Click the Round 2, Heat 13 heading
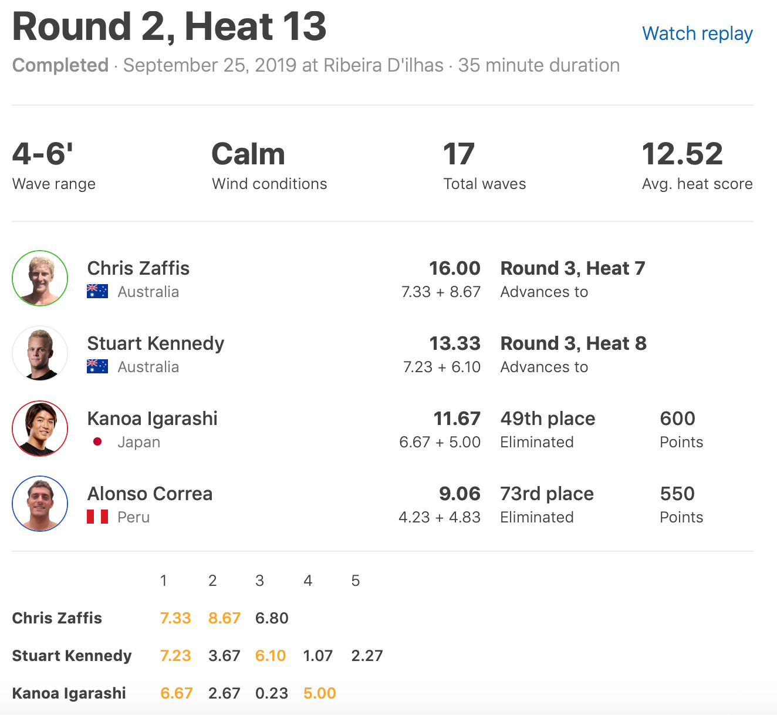The image size is (777, 715). click(x=169, y=27)
